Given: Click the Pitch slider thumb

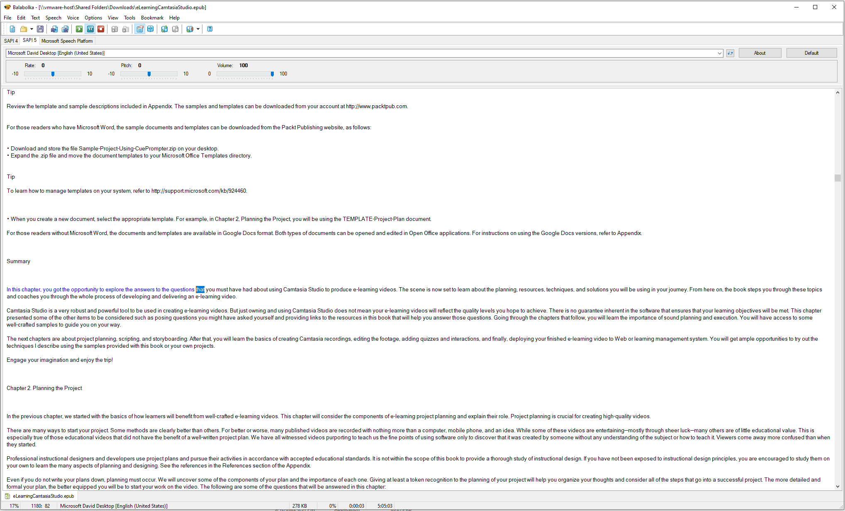Looking at the screenshot, I should click(149, 74).
